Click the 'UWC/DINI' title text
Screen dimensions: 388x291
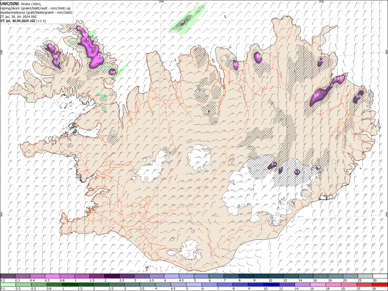pyautogui.click(x=10, y=4)
